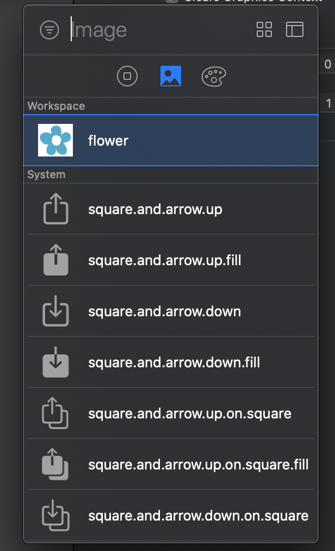Open the library filter options icon

point(49,30)
